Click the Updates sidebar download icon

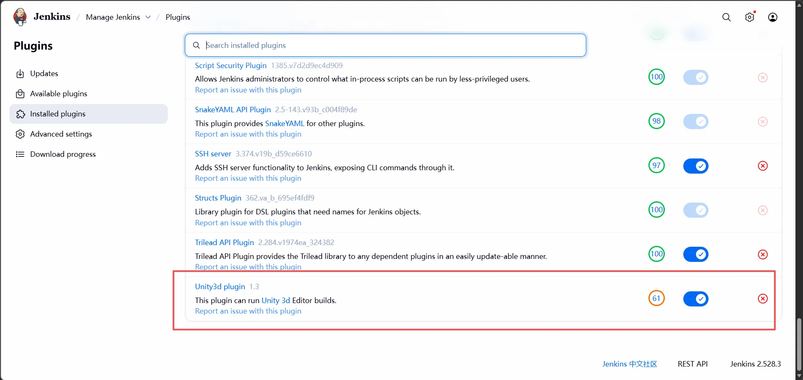(20, 74)
